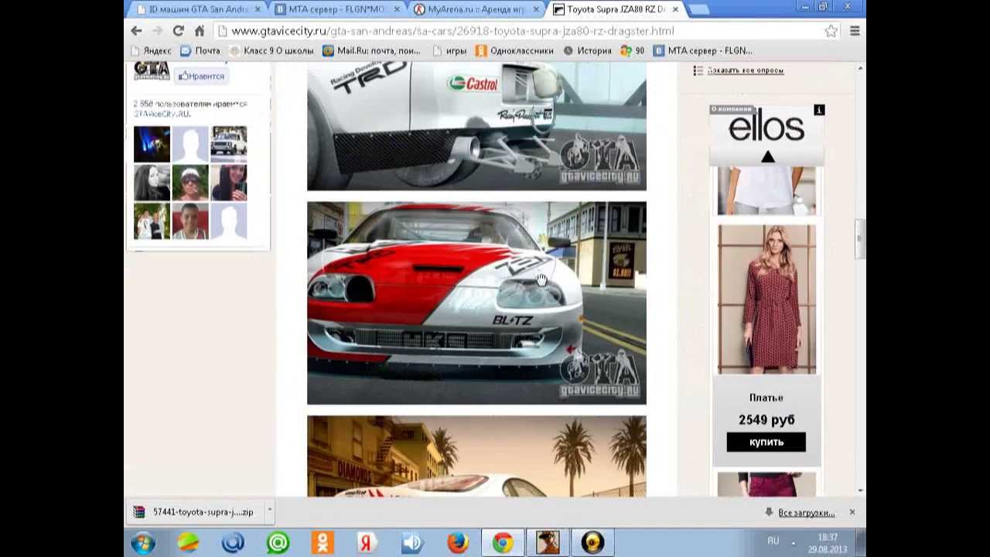Click Все загрузки link

coord(806,513)
